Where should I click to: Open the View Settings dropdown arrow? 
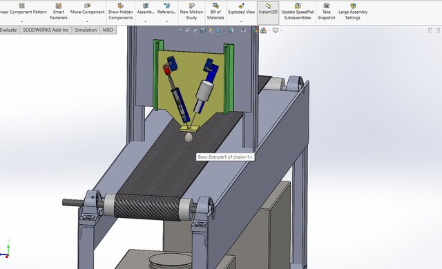point(281,30)
